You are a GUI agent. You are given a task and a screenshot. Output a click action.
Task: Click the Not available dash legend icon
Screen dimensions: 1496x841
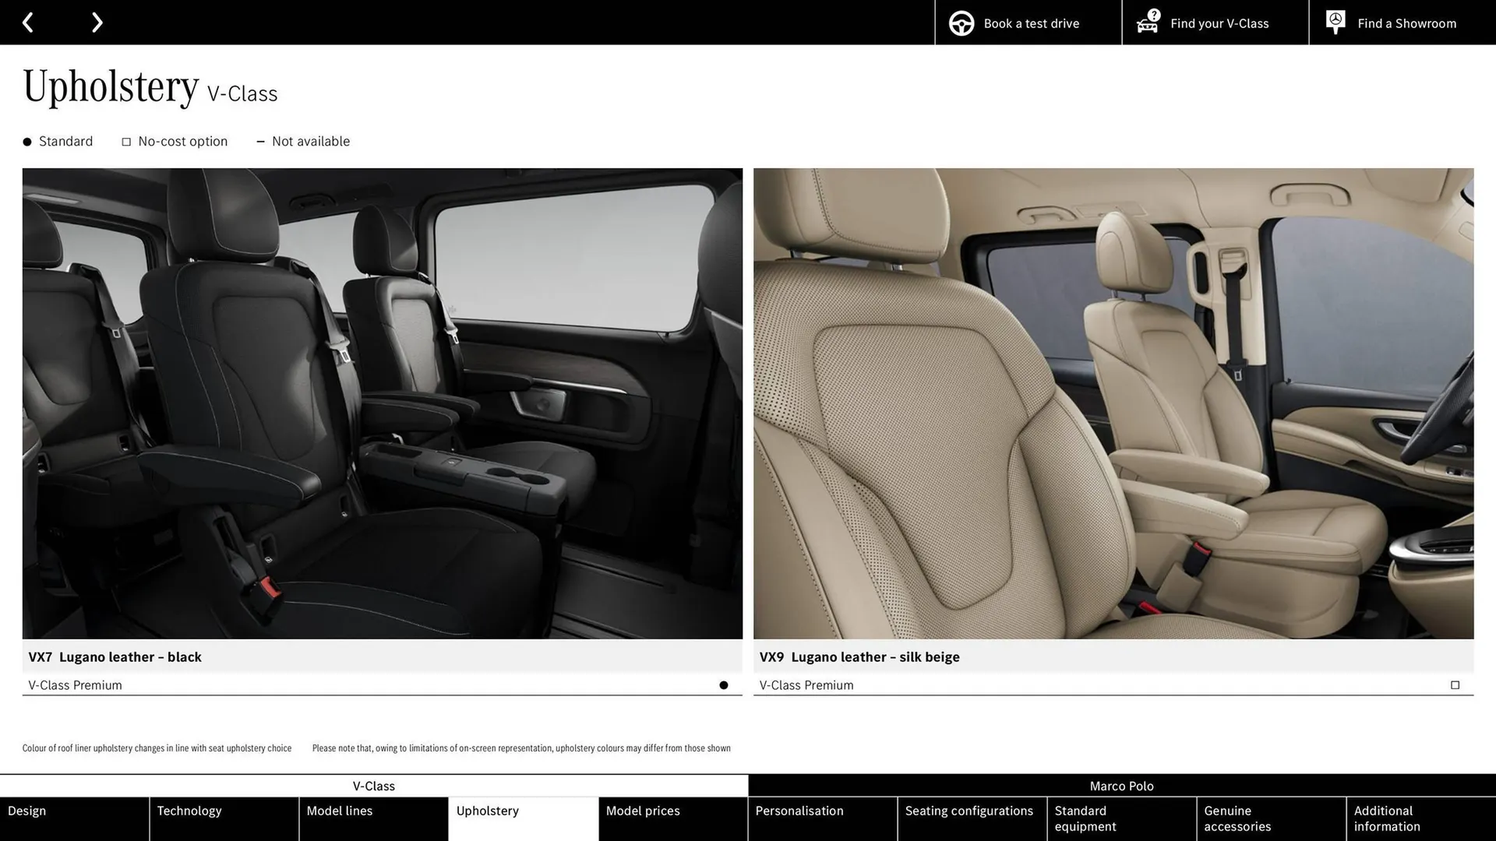point(261,141)
